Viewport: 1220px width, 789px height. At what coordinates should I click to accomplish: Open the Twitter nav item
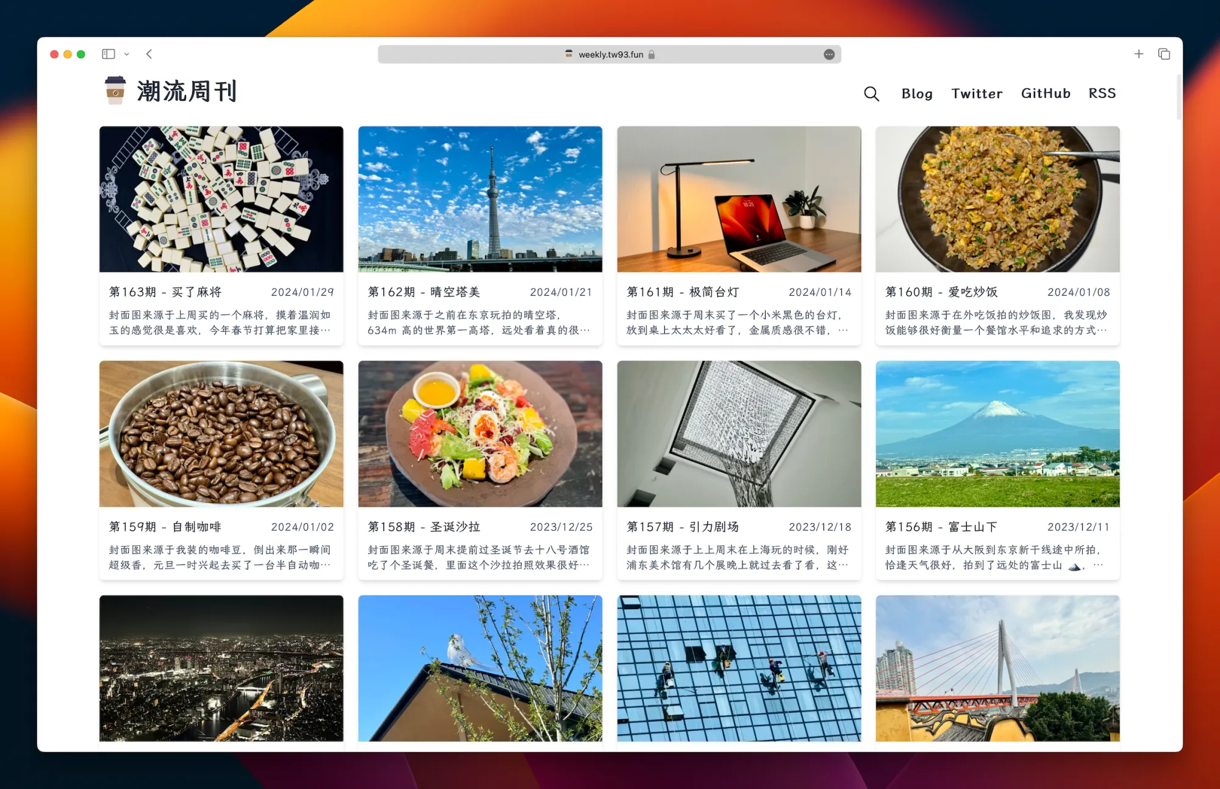[x=977, y=93]
